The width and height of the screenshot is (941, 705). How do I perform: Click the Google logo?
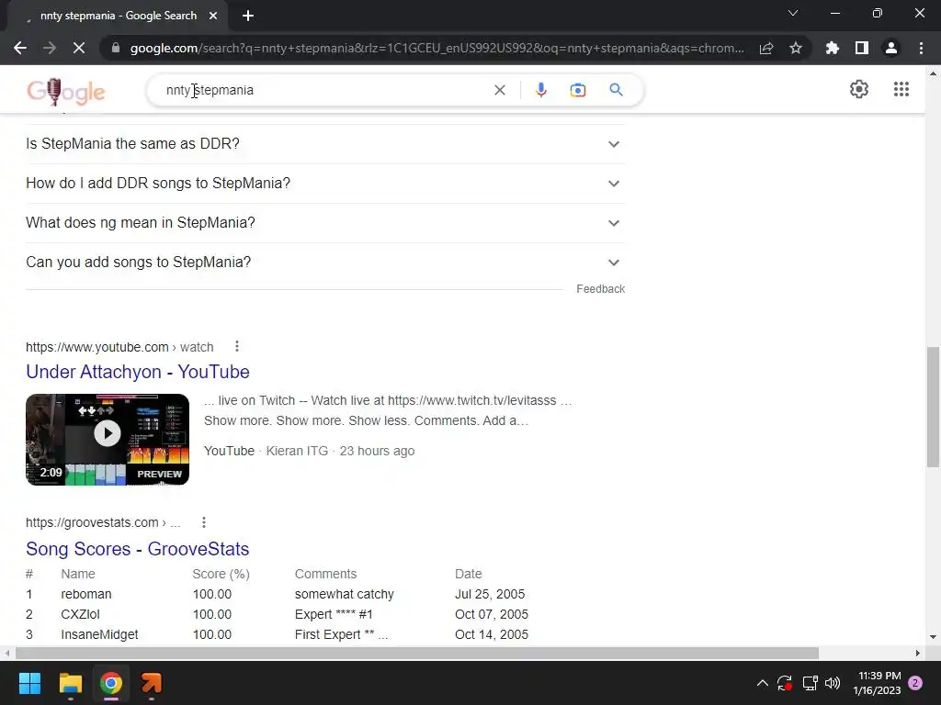(x=66, y=91)
